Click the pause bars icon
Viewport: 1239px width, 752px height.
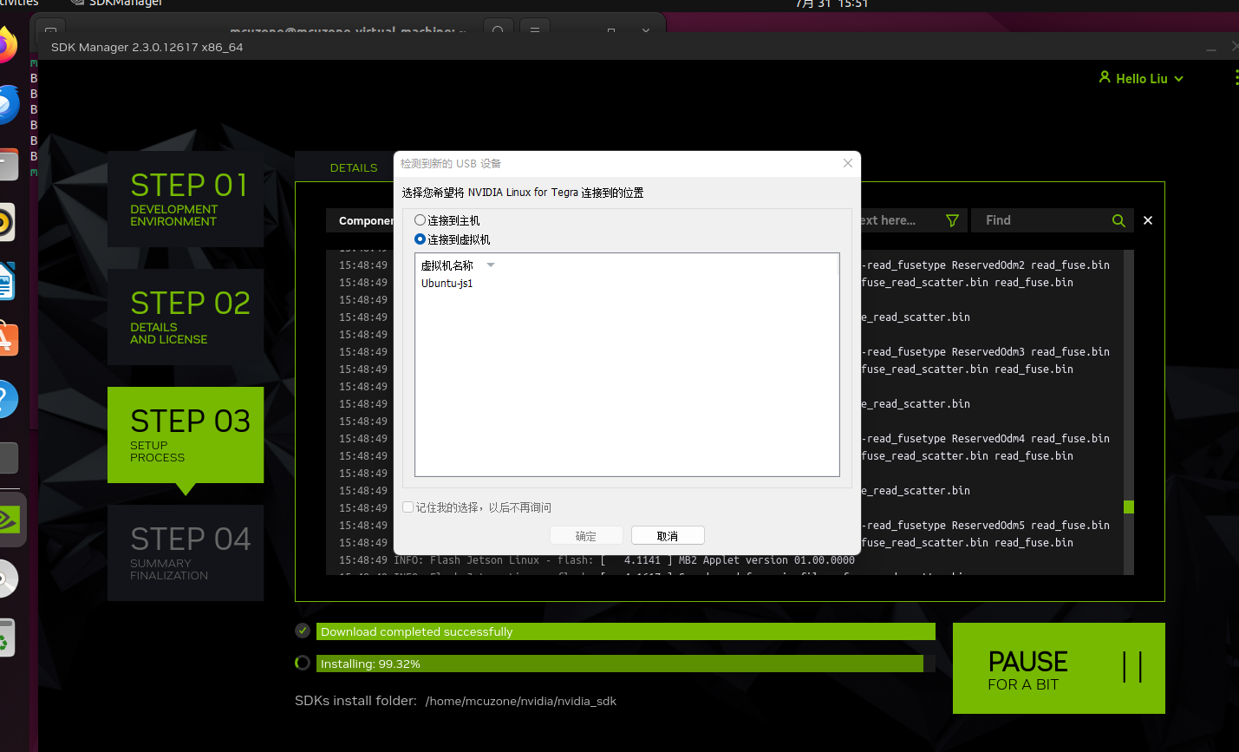1132,667
